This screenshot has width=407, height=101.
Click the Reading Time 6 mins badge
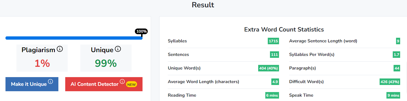pos(272,95)
